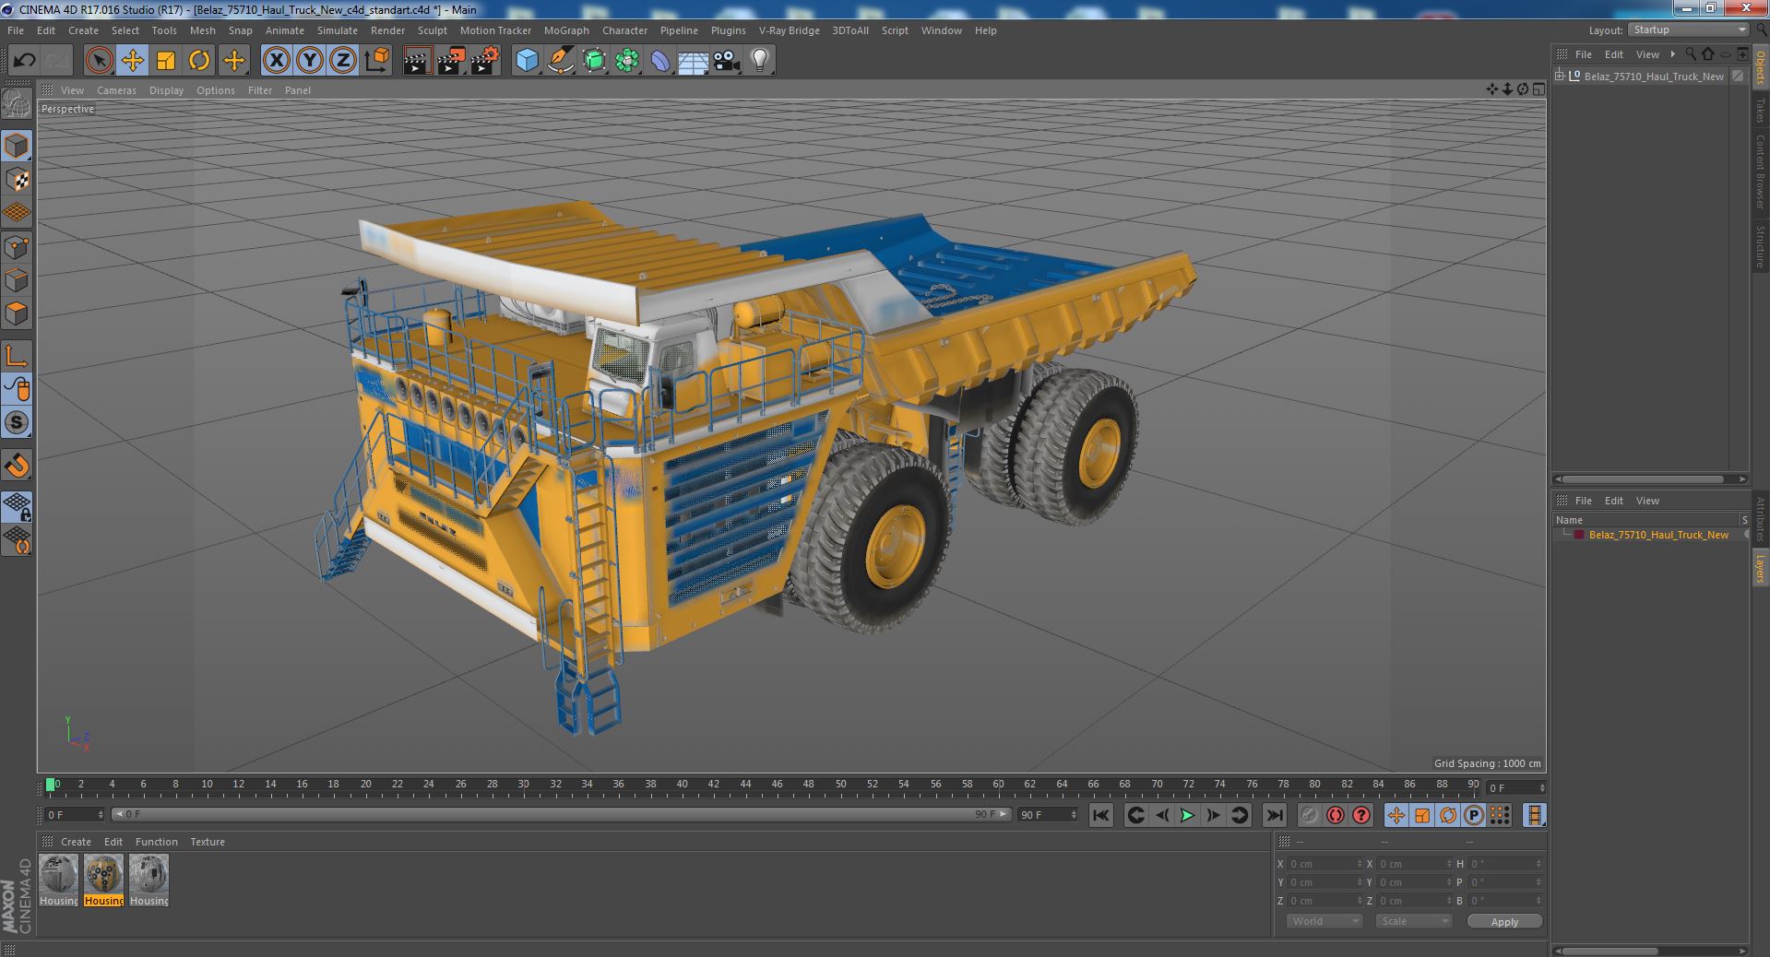Activate the Rotate tool
This screenshot has width=1770, height=957.
coord(199,61)
